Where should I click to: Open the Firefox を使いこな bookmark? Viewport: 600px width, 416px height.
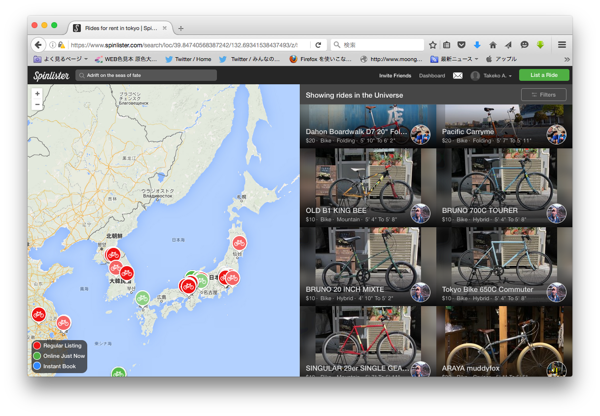(320, 59)
